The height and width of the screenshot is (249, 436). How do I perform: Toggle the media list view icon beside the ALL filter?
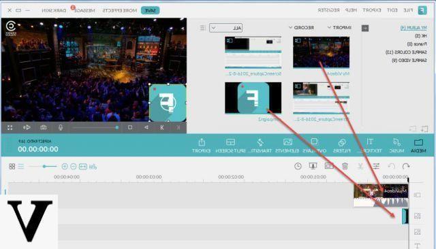203,28
